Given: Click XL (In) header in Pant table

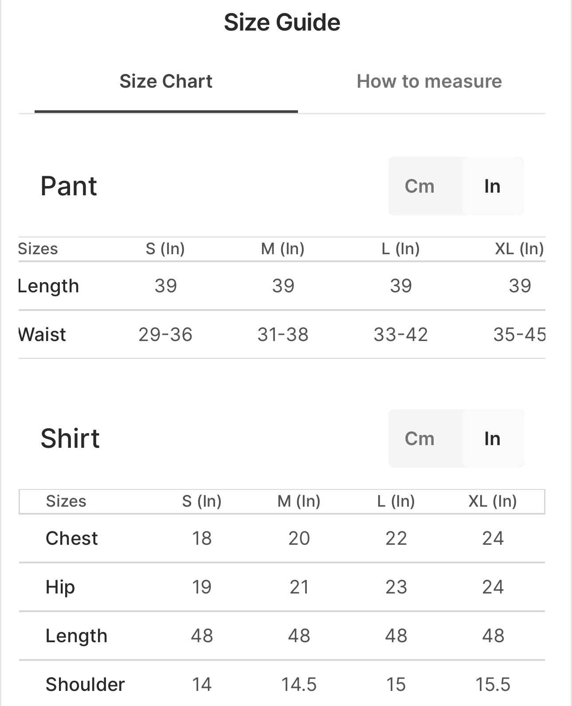Looking at the screenshot, I should click(519, 249).
